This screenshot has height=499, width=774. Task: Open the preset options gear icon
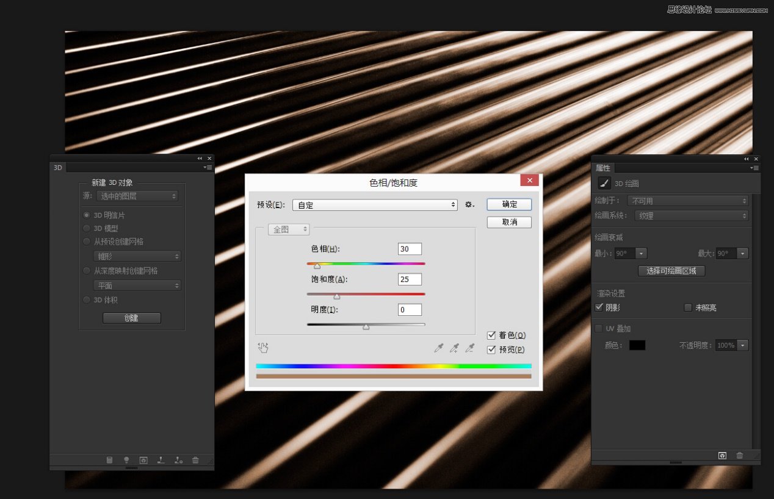point(468,205)
